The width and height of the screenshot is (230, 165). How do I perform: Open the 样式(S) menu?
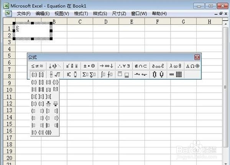click(x=100, y=14)
